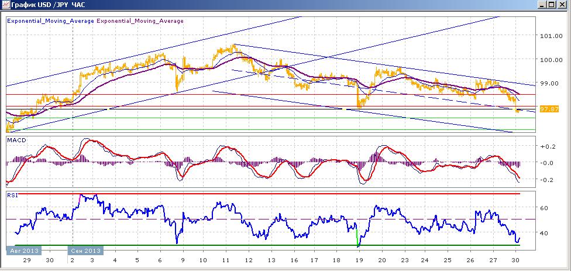Image resolution: width=571 pixels, height=271 pixels.
Task: Click date label 3 on time axis
Action: pyautogui.click(x=92, y=261)
